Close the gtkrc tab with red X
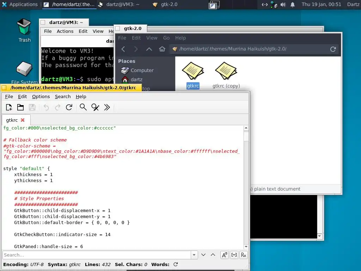 click(23, 120)
